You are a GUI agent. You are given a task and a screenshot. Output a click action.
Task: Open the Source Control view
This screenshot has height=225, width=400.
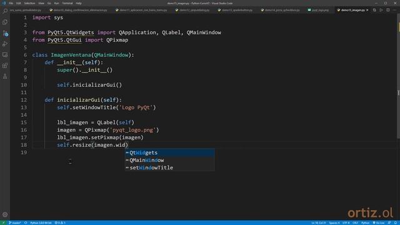pyautogui.click(x=5, y=33)
